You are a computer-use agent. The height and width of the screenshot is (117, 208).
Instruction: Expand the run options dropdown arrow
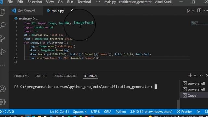(193, 11)
